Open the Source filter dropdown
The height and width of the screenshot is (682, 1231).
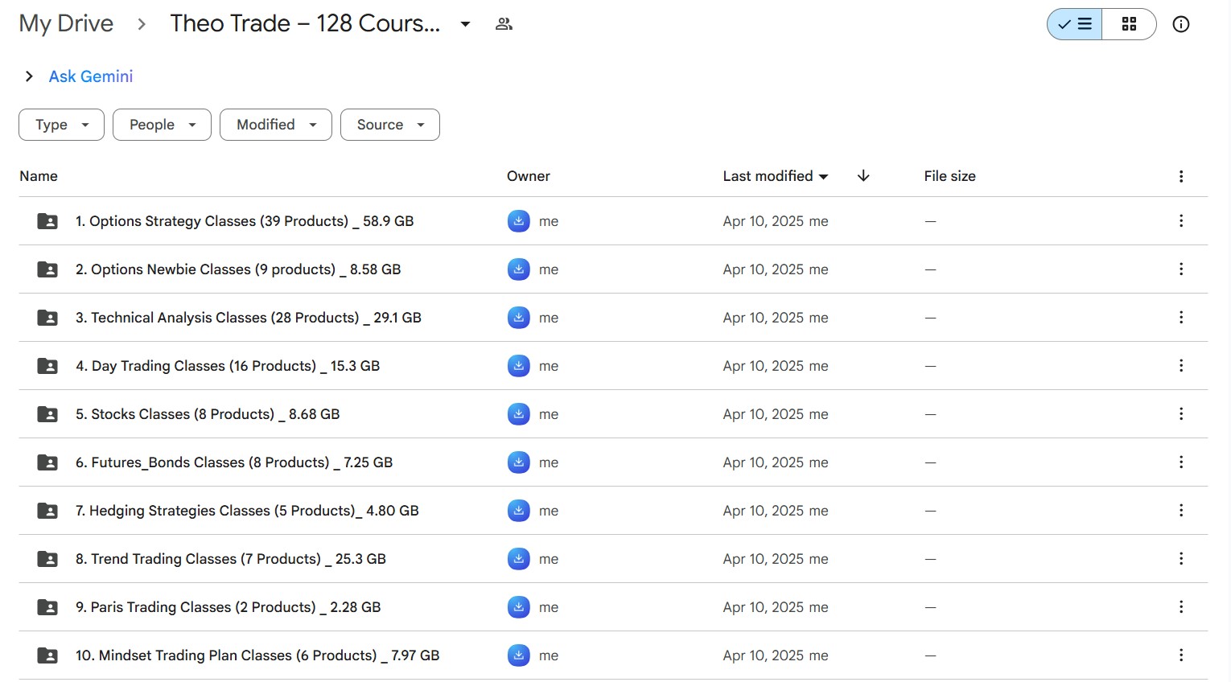389,125
